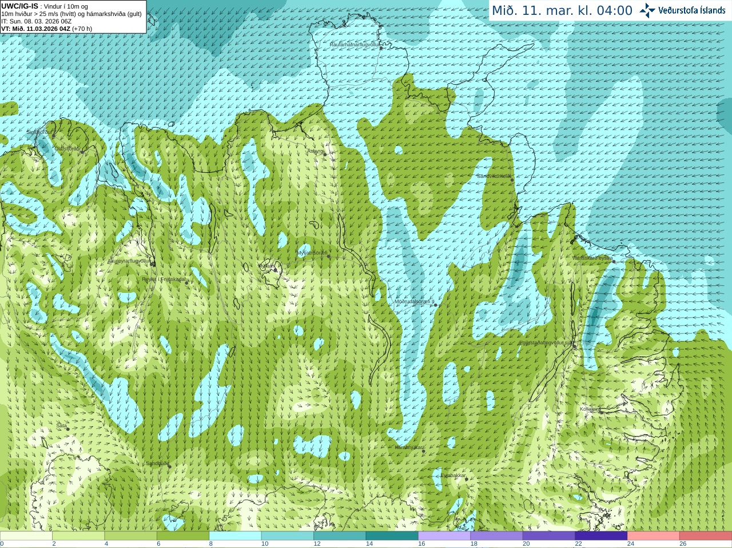Click the scale number 12 label
732x548 pixels.
[317, 544]
